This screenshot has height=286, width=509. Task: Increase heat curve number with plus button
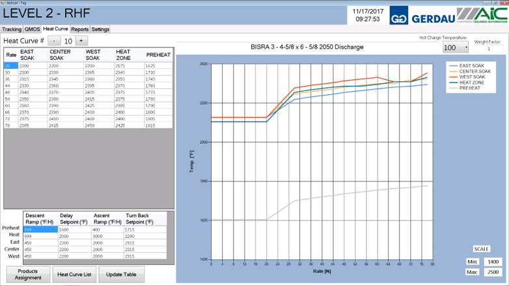click(x=81, y=41)
